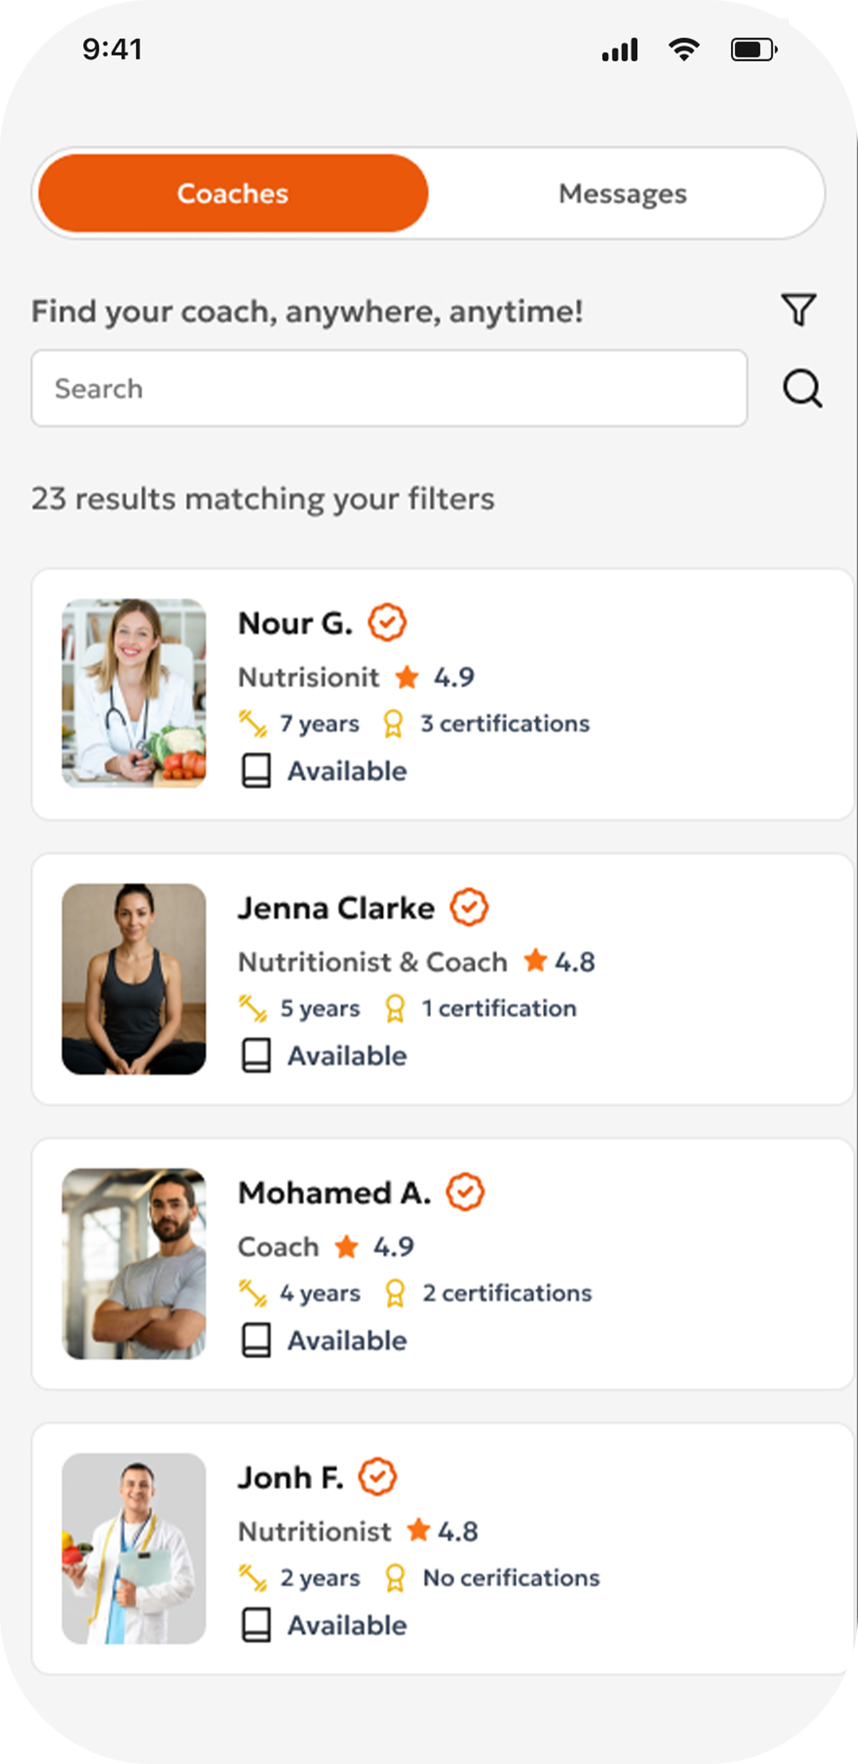Image resolution: width=858 pixels, height=1764 pixels.
Task: Tap Jonh F.'s verified checkmark badge
Action: 377,1477
